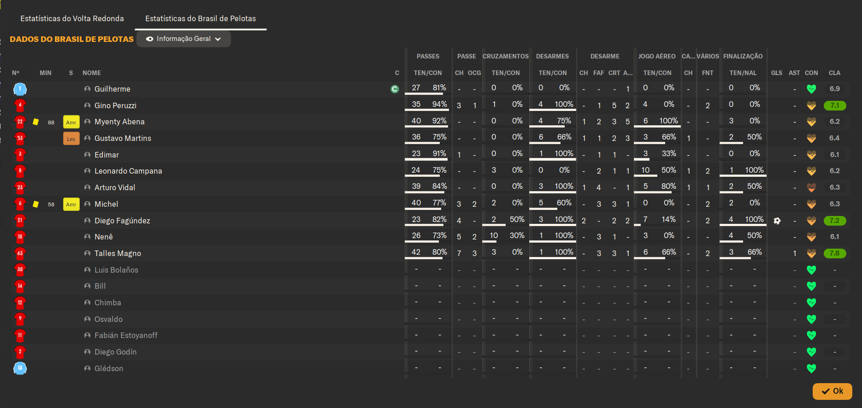Click Osvaldo's green condition heart icon

point(811,319)
